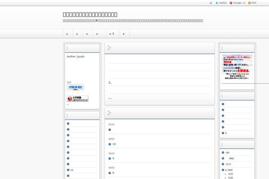This screenshot has width=269, height=179.
Task: Click the "Author: jiyujin" text
Action: click(x=76, y=56)
